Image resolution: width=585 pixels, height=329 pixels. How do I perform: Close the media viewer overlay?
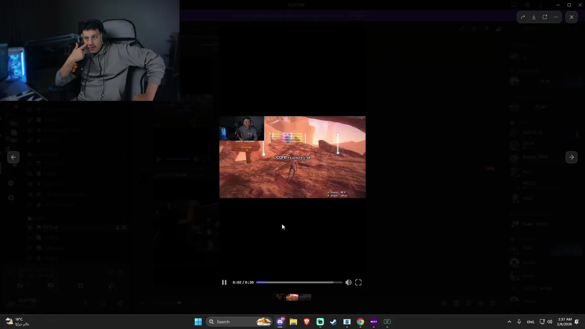click(x=571, y=17)
